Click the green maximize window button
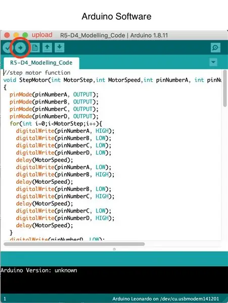 coord(25,35)
